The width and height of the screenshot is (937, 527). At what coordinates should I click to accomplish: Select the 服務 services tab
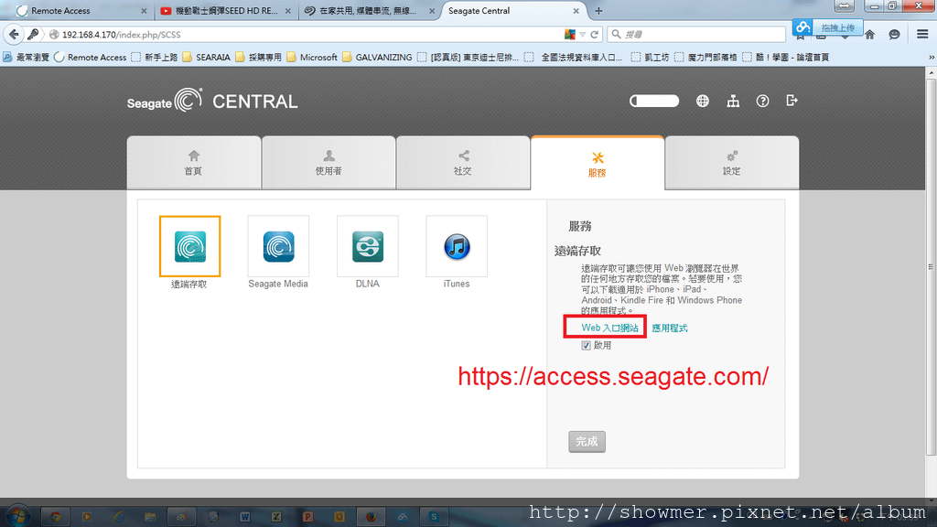[x=597, y=164]
